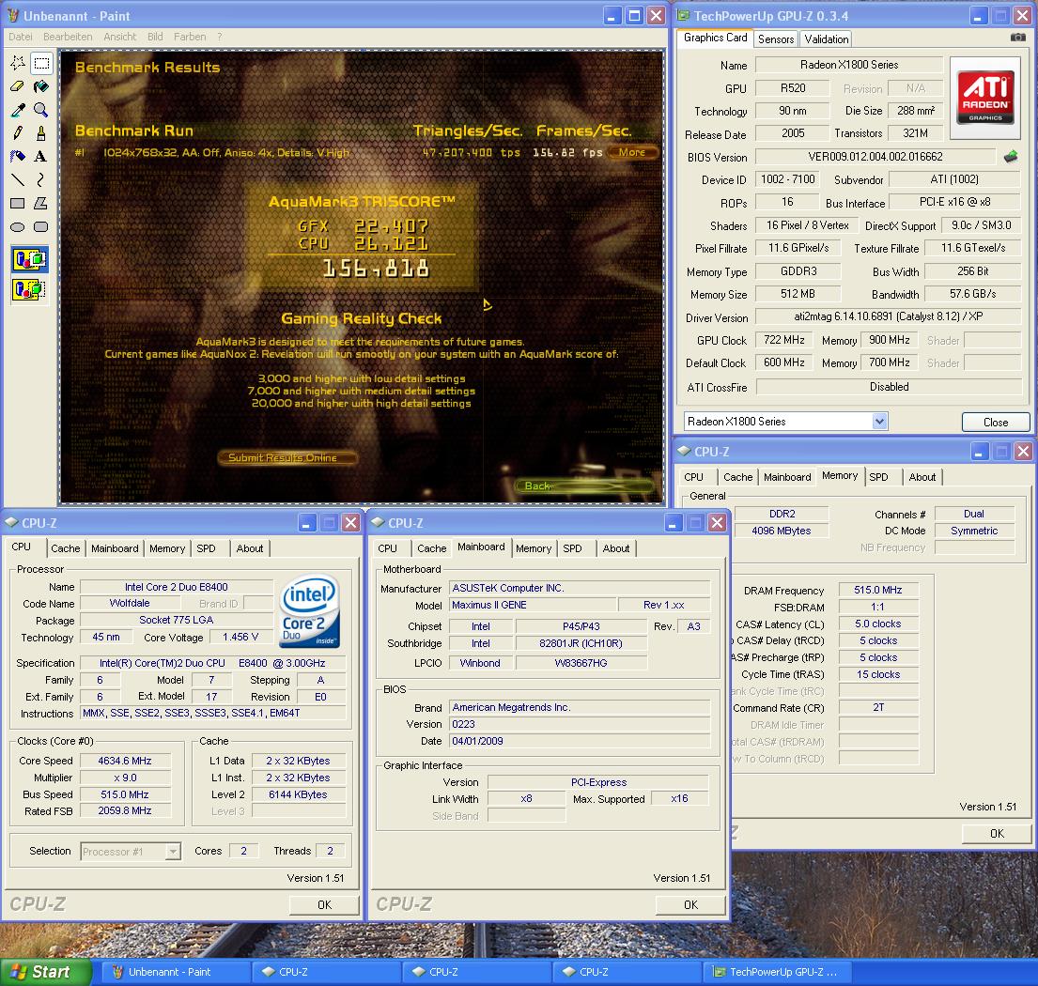Click the save BIOS chip icon in GPU-Z
Image resolution: width=1038 pixels, height=986 pixels.
tap(1011, 157)
